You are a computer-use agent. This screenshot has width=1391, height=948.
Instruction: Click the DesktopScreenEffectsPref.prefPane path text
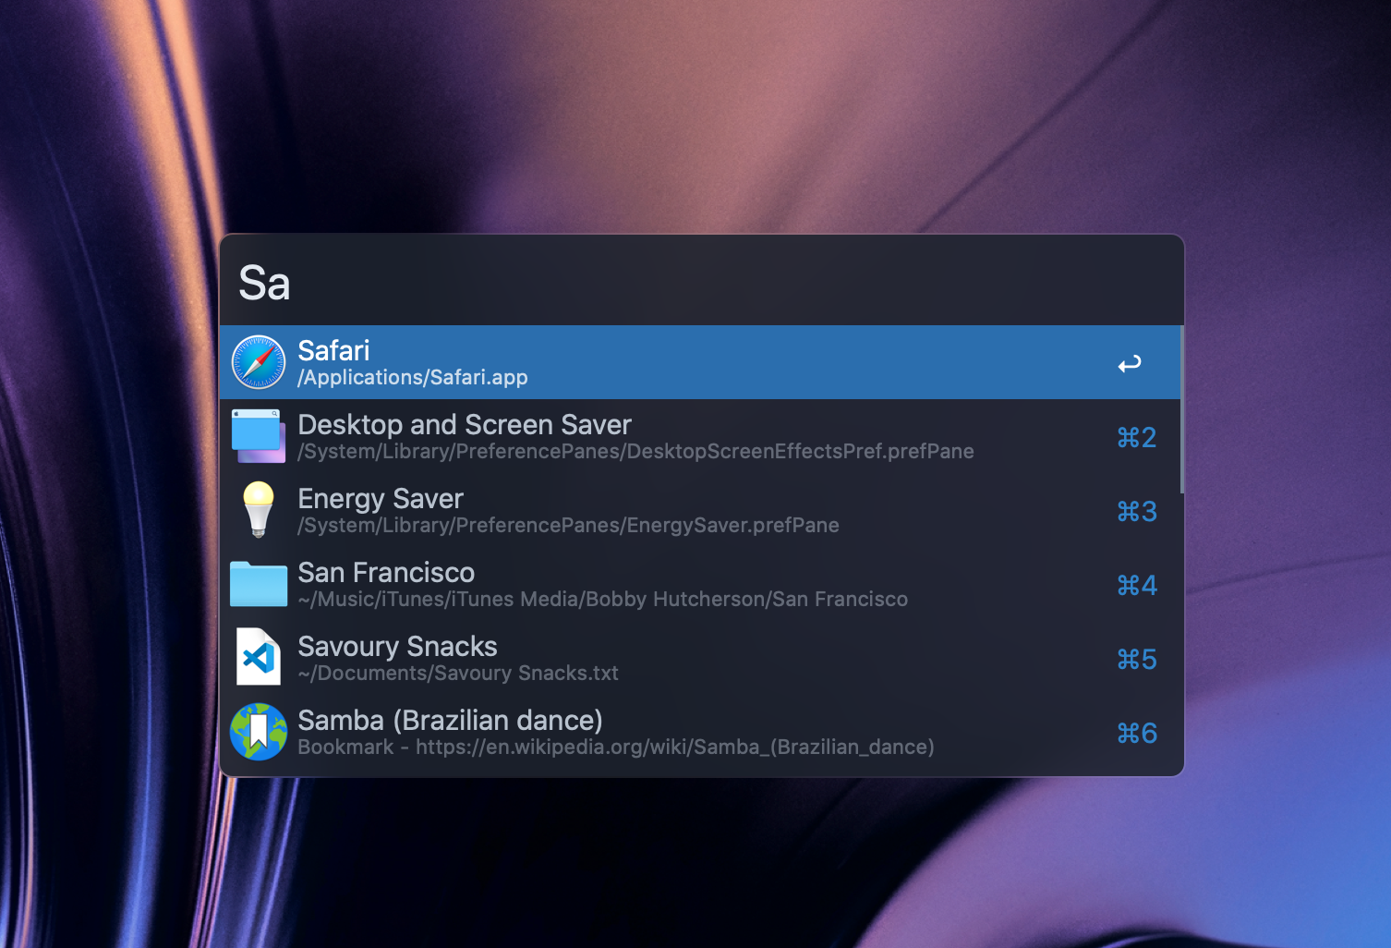pos(635,452)
